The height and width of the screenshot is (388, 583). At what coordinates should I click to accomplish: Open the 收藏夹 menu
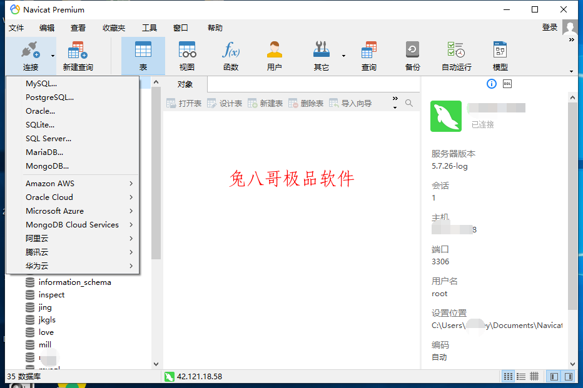114,28
